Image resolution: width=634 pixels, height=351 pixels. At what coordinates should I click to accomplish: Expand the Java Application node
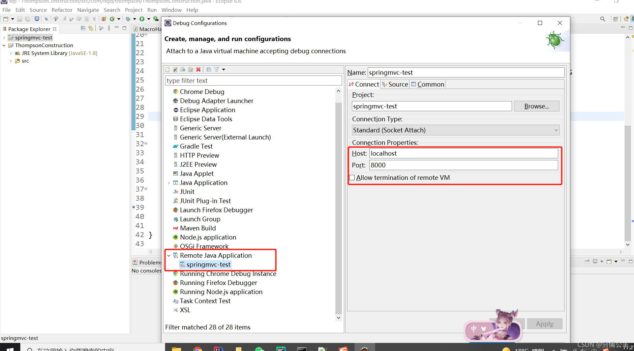click(169, 183)
